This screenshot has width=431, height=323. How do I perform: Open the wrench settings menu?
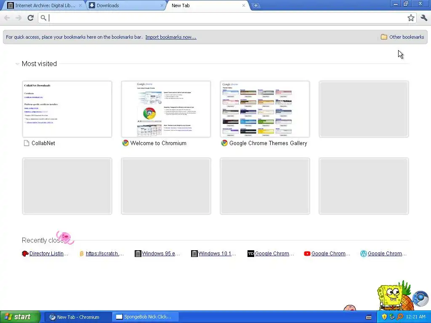coord(424,18)
